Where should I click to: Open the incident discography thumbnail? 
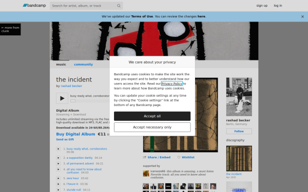tap(239, 159)
